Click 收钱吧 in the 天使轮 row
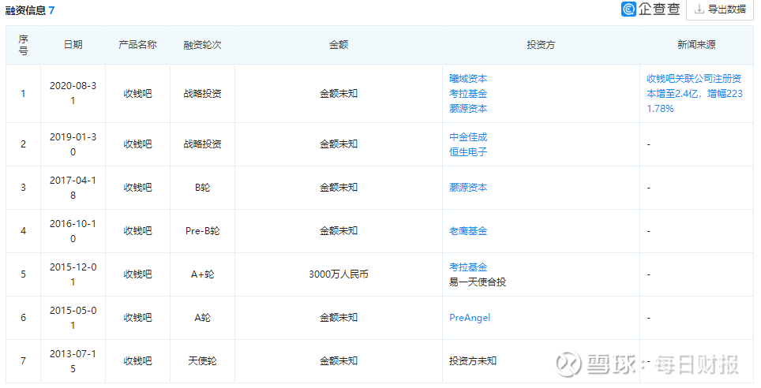The height and width of the screenshot is (388, 761). (x=138, y=361)
